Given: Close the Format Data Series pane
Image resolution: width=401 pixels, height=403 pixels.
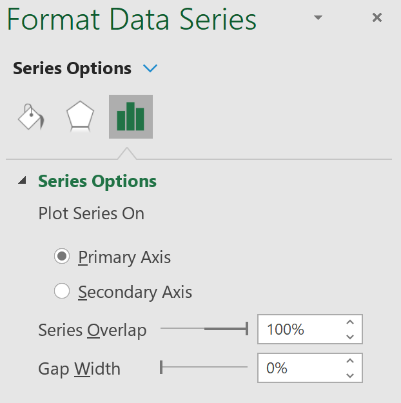Looking at the screenshot, I should [377, 18].
